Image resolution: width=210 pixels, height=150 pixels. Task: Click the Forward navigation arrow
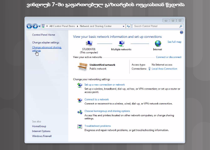pos(35,26)
